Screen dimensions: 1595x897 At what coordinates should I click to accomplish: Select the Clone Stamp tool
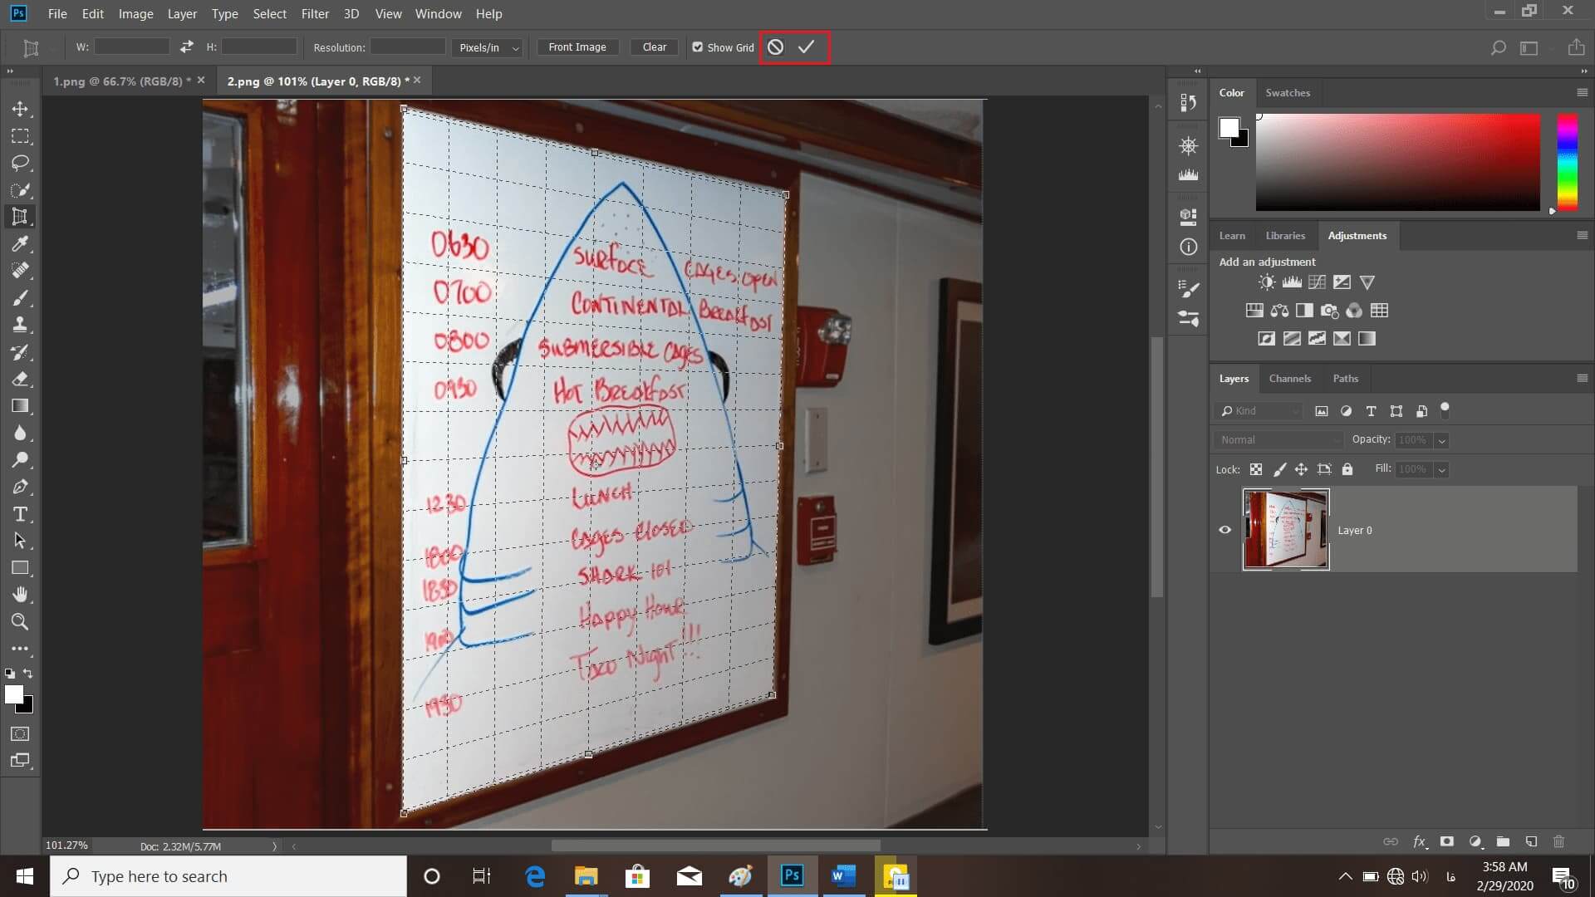click(20, 325)
